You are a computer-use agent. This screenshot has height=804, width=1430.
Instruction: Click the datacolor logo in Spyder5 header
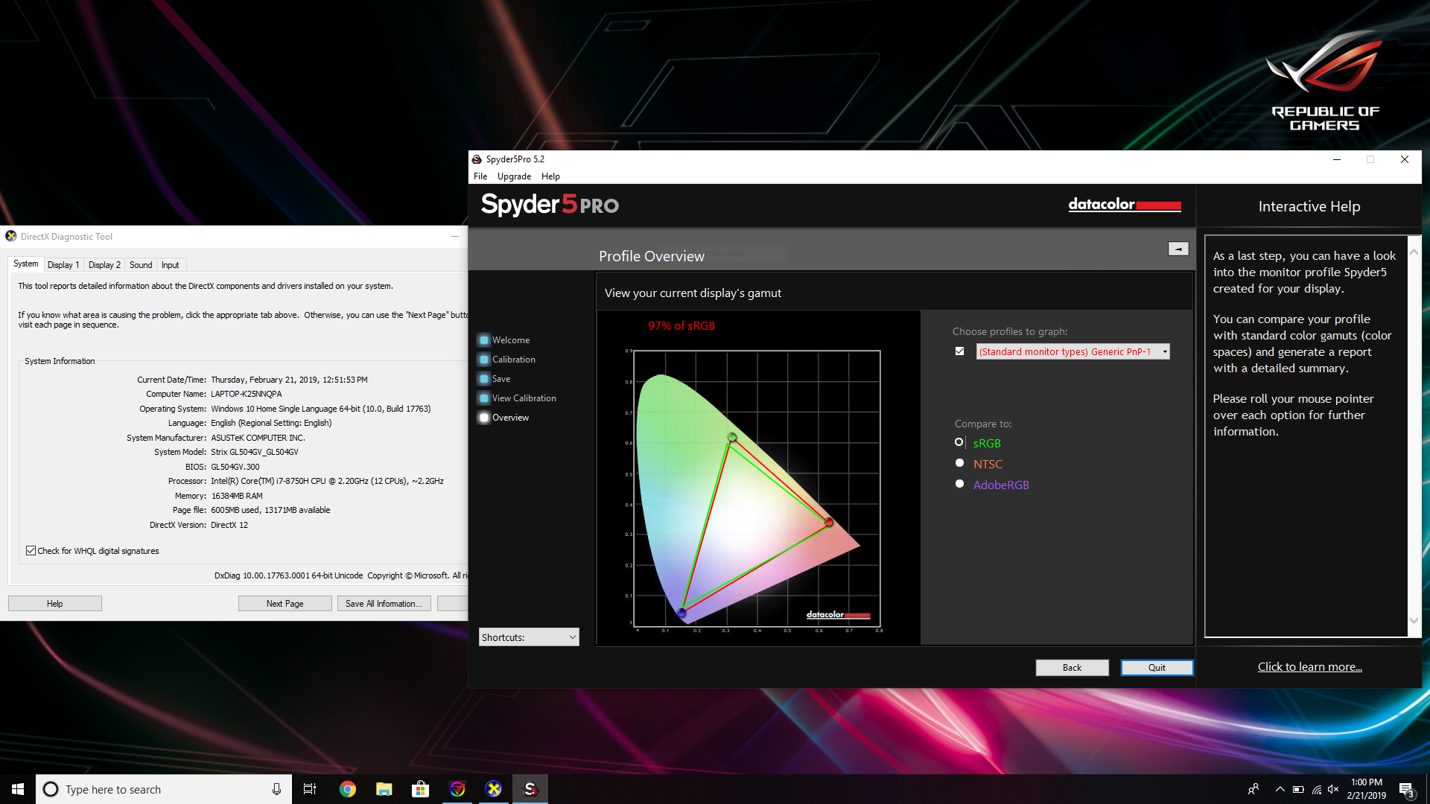1125,205
